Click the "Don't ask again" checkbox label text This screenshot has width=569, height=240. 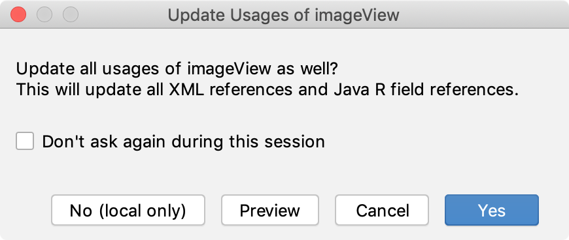coord(183,142)
